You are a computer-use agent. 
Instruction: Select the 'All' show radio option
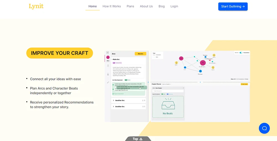tap(235, 79)
